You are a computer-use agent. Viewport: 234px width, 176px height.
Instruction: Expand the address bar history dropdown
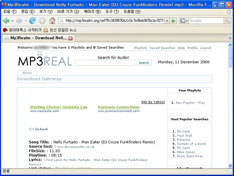pyautogui.click(x=167, y=21)
